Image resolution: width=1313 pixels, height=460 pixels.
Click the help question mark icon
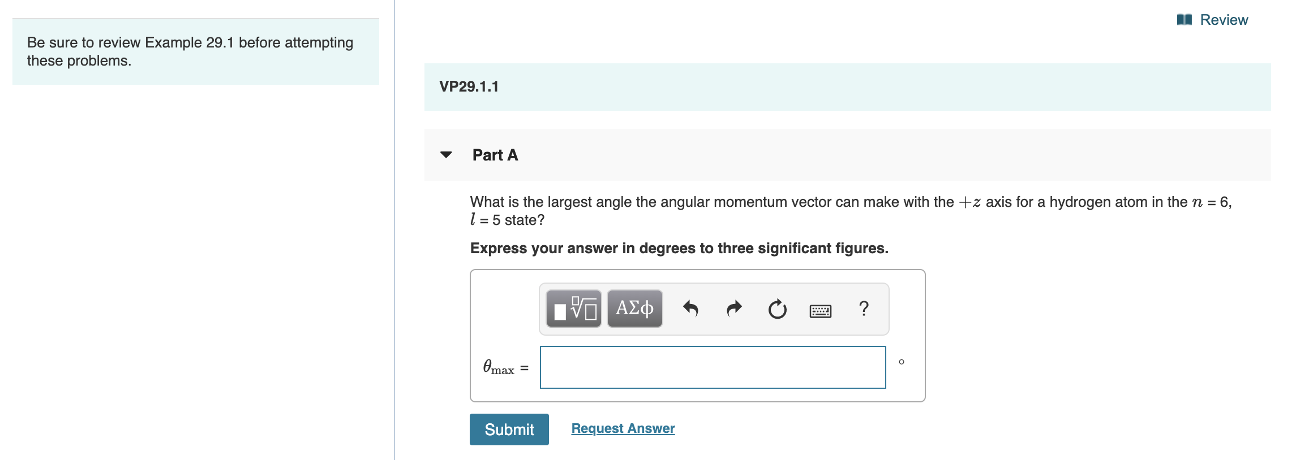coord(861,309)
